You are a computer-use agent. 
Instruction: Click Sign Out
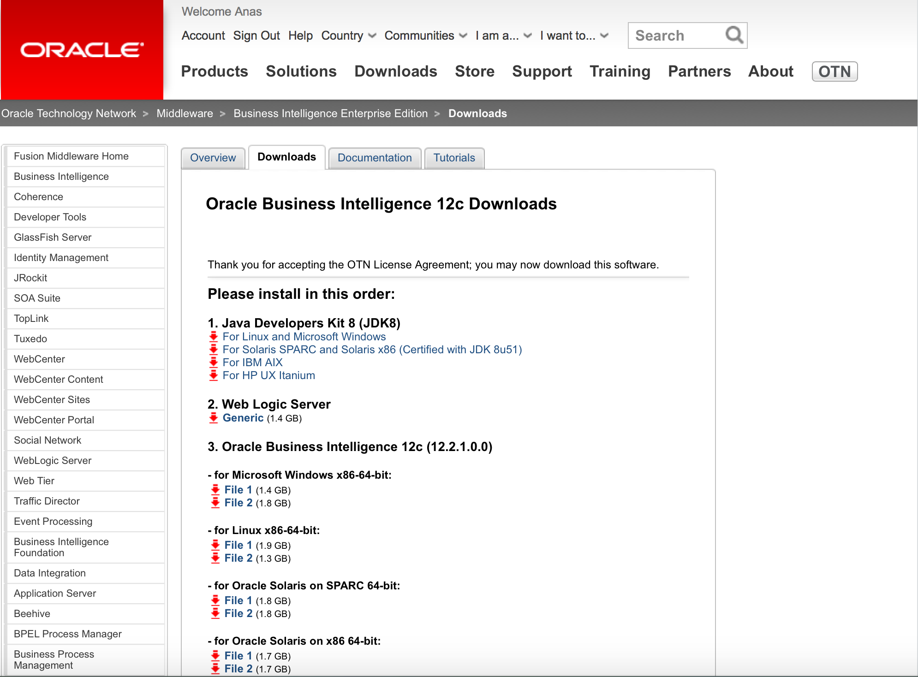256,36
